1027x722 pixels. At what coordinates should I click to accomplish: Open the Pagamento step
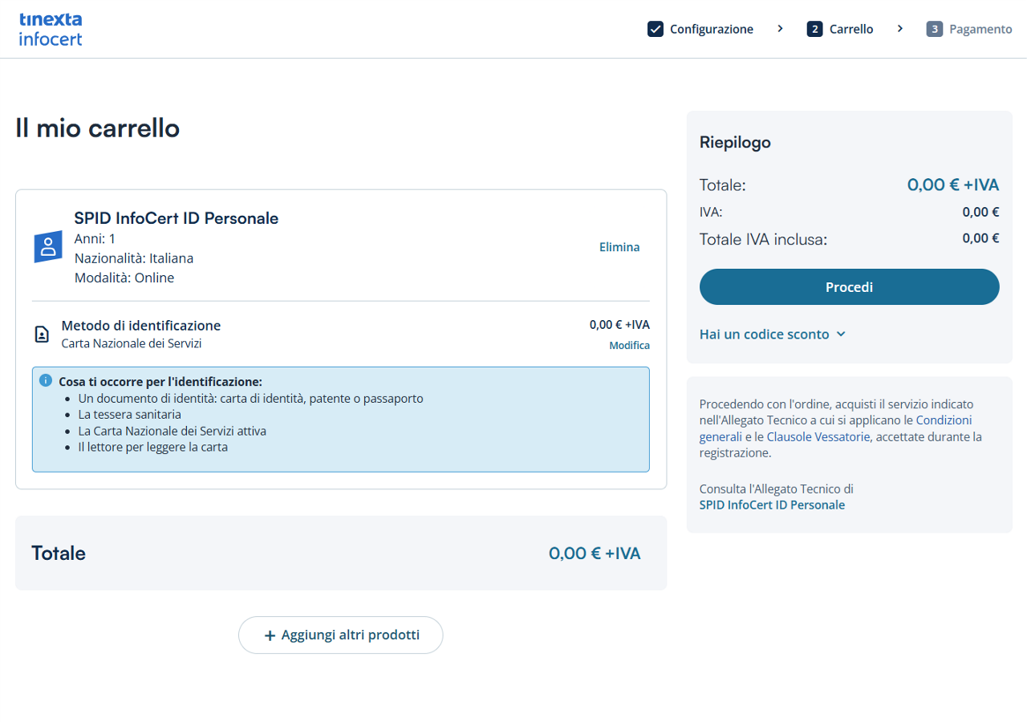tap(980, 30)
